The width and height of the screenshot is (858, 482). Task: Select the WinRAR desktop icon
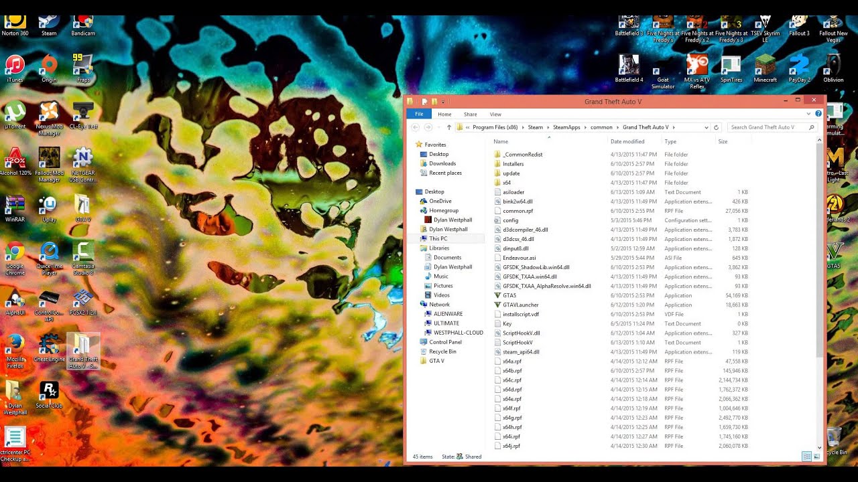[x=15, y=208]
